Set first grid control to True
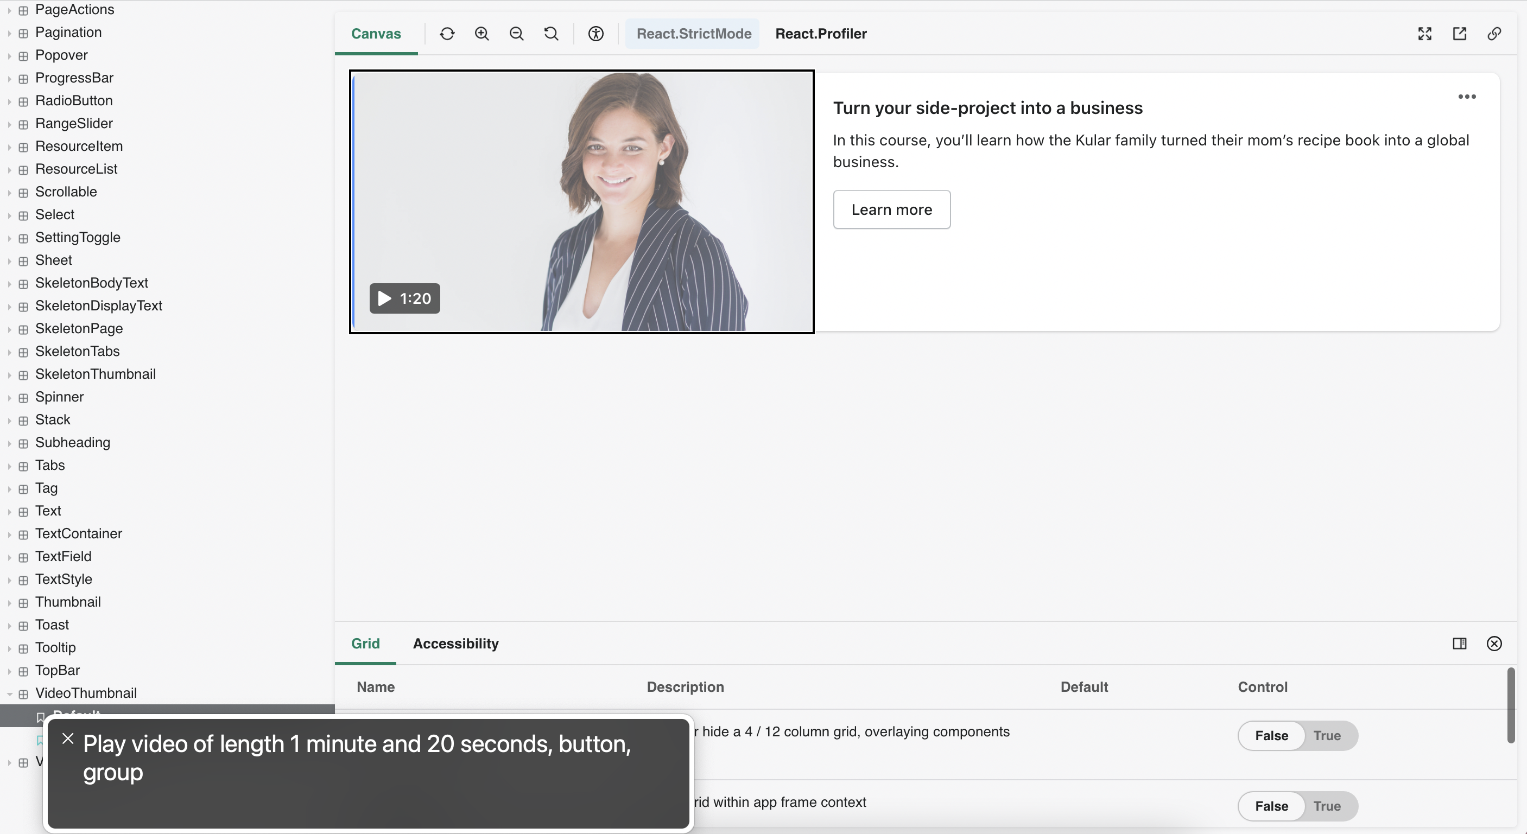Image resolution: width=1527 pixels, height=834 pixels. [x=1327, y=736]
